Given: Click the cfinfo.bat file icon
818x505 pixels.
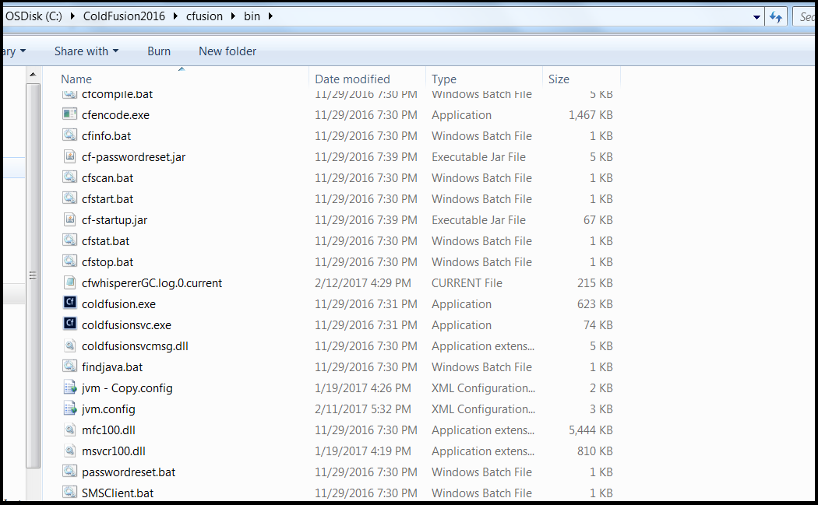Looking at the screenshot, I should (x=70, y=135).
